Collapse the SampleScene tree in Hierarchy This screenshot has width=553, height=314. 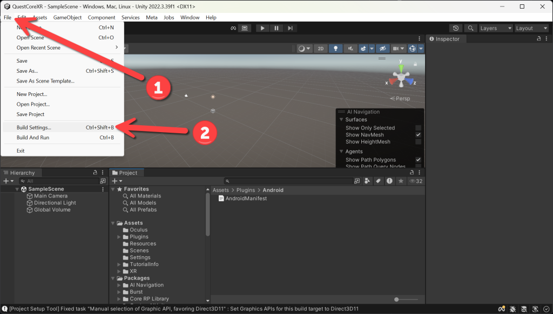[17, 189]
